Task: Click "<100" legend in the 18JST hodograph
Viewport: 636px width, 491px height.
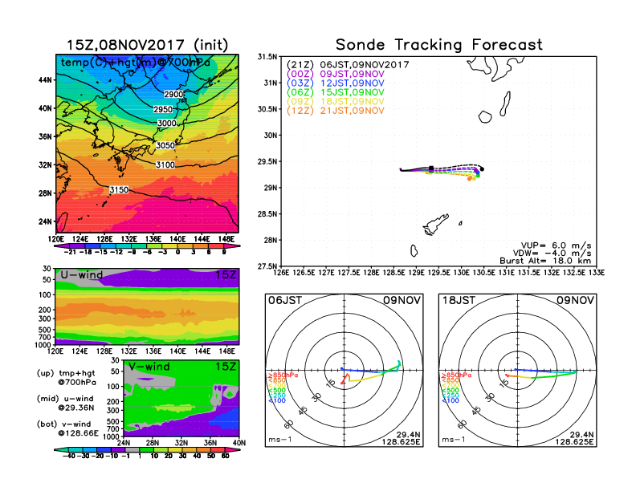Action: pos(450,400)
